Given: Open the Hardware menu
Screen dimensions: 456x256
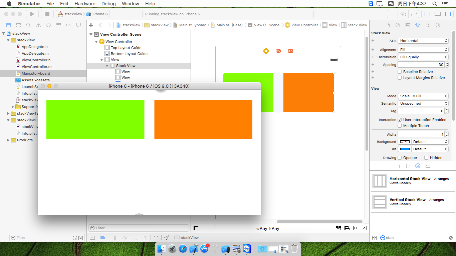Looking at the screenshot, I should point(85,4).
